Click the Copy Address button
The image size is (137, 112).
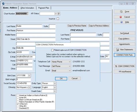pyautogui.click(x=124, y=39)
